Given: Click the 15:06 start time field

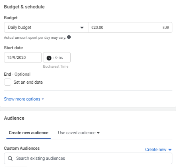Looking at the screenshot, I should 57,57.
